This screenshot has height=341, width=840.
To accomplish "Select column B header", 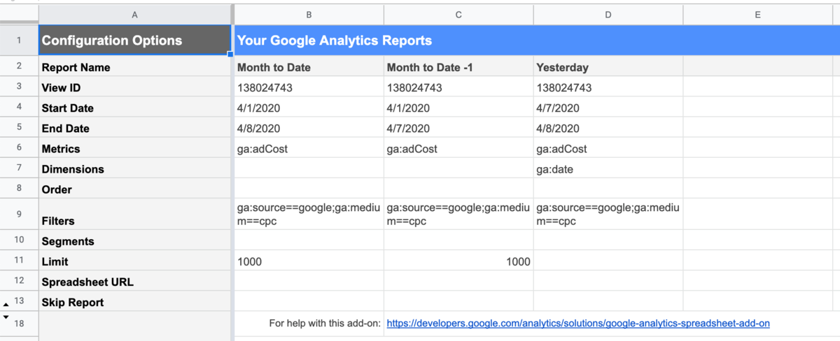I will (x=309, y=14).
